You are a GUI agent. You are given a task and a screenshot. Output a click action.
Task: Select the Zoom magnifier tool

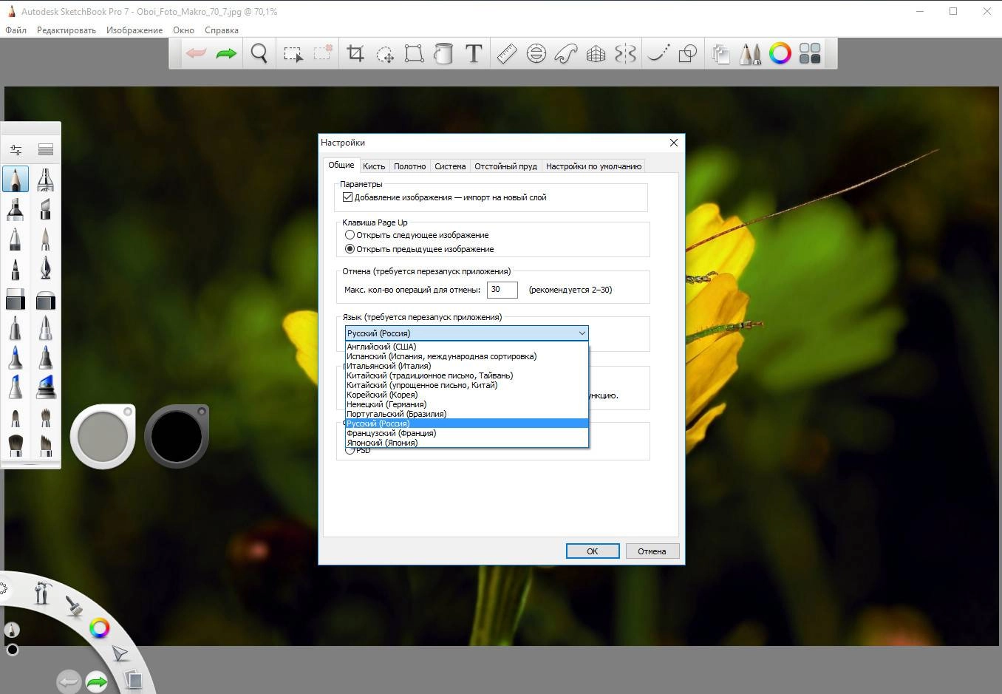[259, 53]
